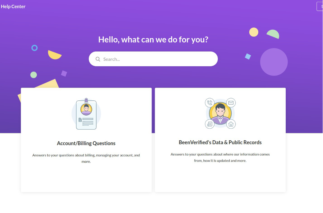The image size is (323, 213).
Task: Click the document records icon
Action: (x=210, y=124)
